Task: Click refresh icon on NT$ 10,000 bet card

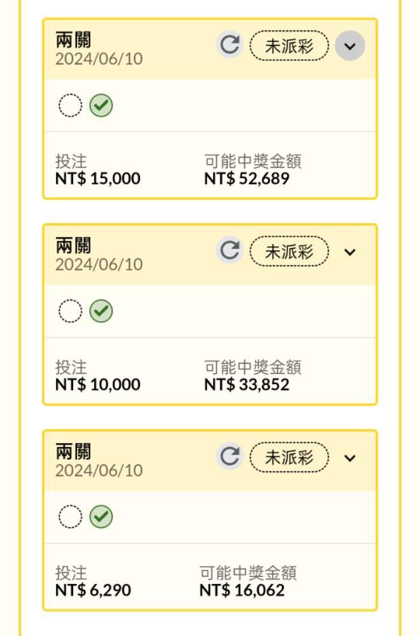Action: [x=229, y=251]
